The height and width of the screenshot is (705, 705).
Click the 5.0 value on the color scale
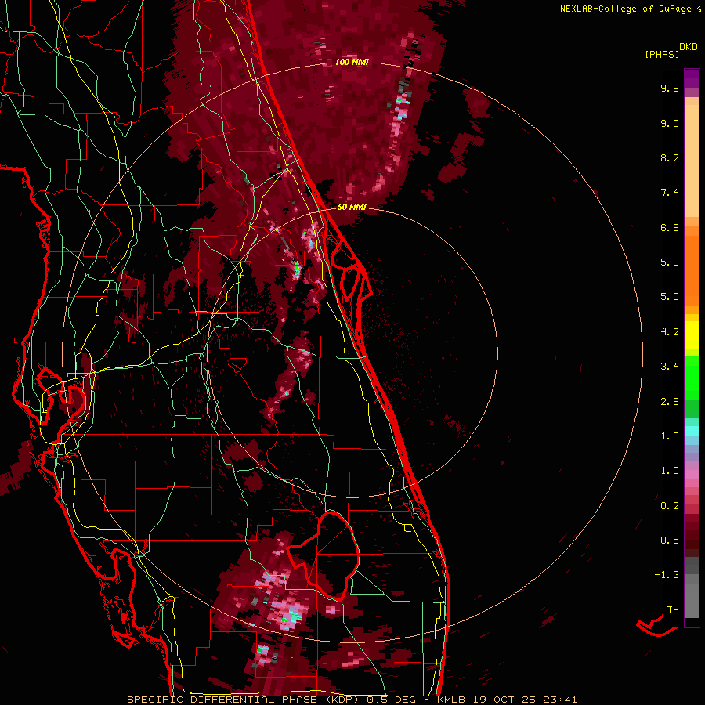click(670, 297)
